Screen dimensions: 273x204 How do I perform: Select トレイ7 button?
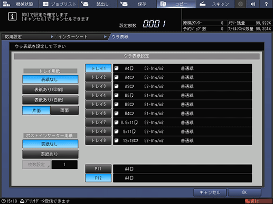pyautogui.click(x=98, y=123)
